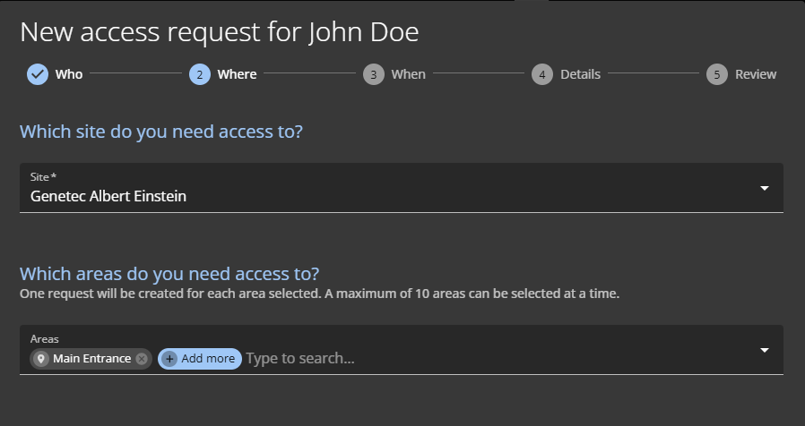This screenshot has height=426, width=805.
Task: Select the Where step label
Action: pos(237,74)
